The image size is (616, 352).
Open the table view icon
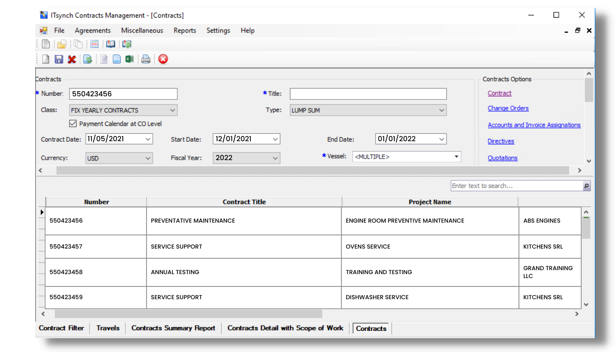pyautogui.click(x=94, y=44)
